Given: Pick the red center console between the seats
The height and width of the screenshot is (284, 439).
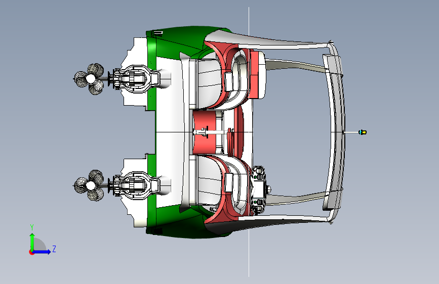Looking at the screenshot, I should [x=205, y=132].
